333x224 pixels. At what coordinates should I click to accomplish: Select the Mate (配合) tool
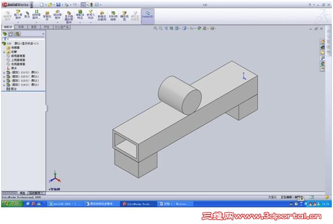click(27, 15)
